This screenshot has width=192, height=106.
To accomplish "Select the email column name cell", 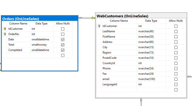I will [x=119, y=79].
